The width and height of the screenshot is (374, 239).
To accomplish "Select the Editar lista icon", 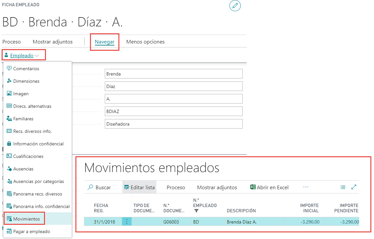I will 127,187.
